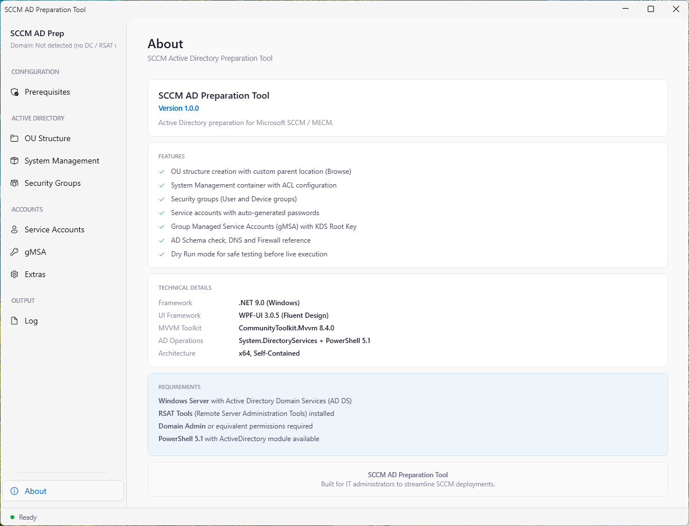Click the Version 1.0.0 text
Screen dimensions: 689x526
coord(179,108)
